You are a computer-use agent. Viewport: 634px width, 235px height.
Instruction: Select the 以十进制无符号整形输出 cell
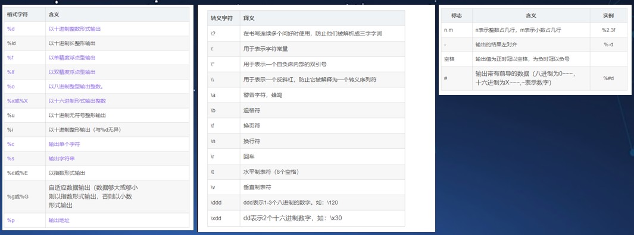(x=117, y=115)
